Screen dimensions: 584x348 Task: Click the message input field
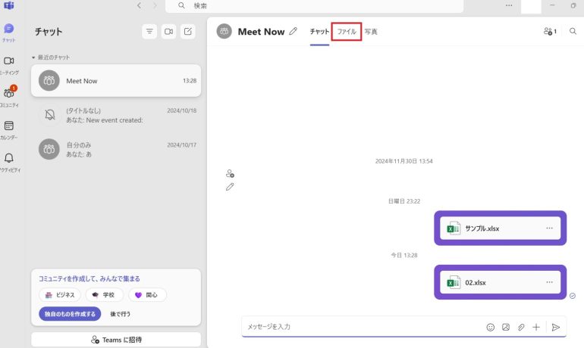click(x=356, y=327)
